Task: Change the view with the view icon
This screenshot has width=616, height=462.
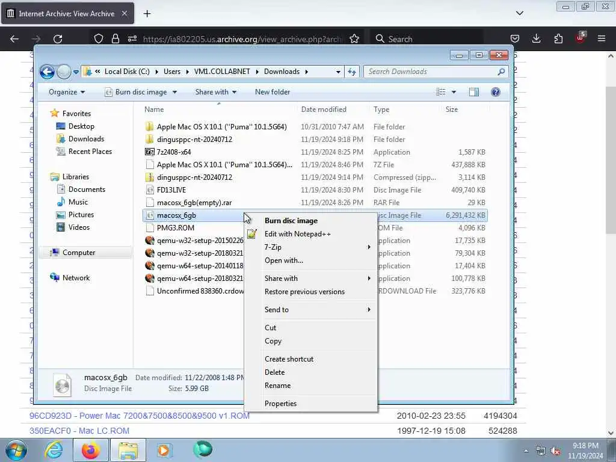Action: 441,92
